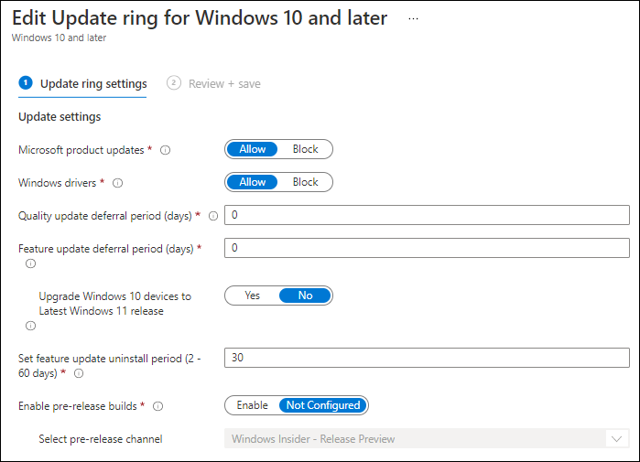Show info for Quality update deferral period
The height and width of the screenshot is (462, 640).
click(x=213, y=216)
